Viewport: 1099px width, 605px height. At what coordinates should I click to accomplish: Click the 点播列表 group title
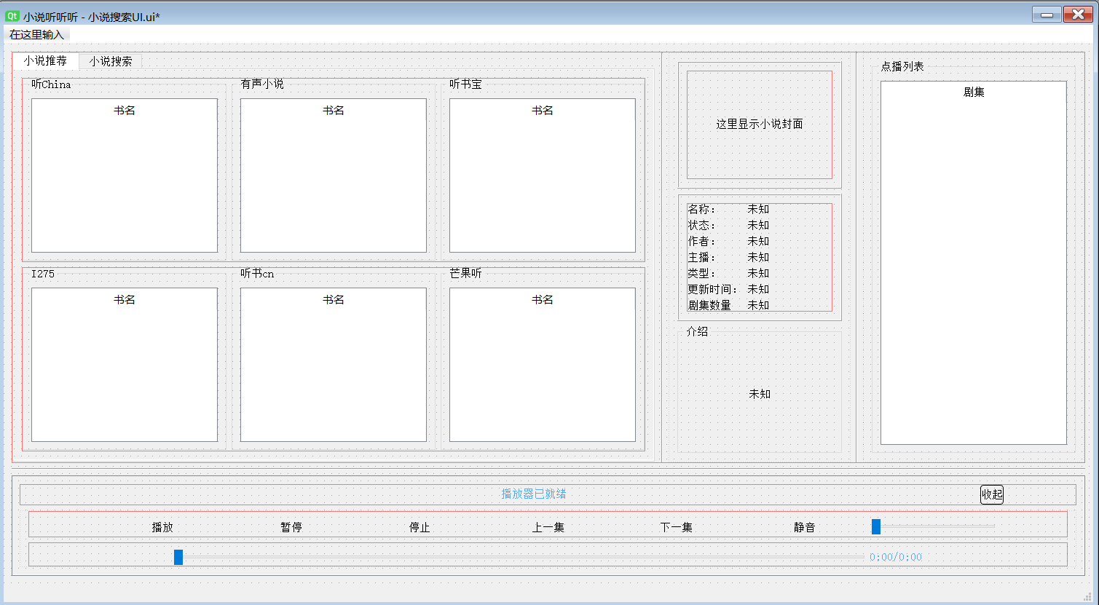point(902,66)
